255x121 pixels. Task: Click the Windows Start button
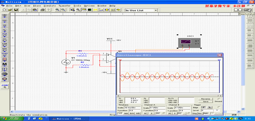[x=12, y=119]
